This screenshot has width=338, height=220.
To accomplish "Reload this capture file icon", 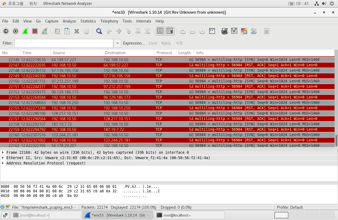I will click(86, 31).
